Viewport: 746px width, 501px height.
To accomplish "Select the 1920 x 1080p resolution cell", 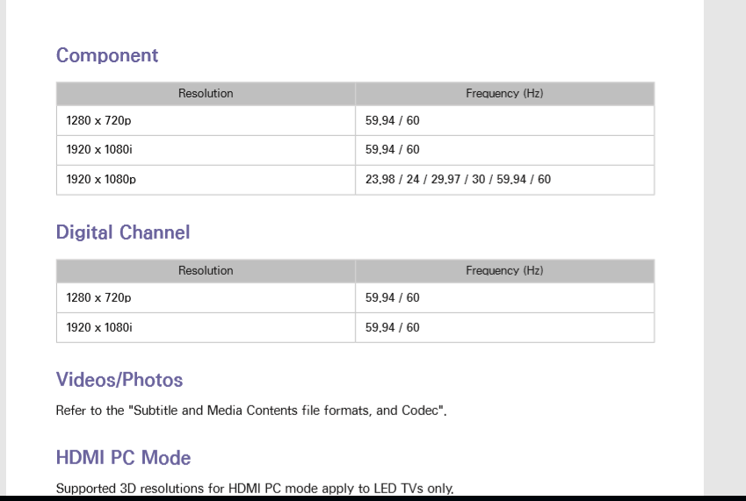I will click(x=101, y=180).
